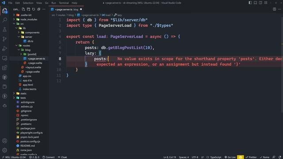The image size is (283, 159).
Task: Open the Testing flask view
Action: tap(5, 30)
